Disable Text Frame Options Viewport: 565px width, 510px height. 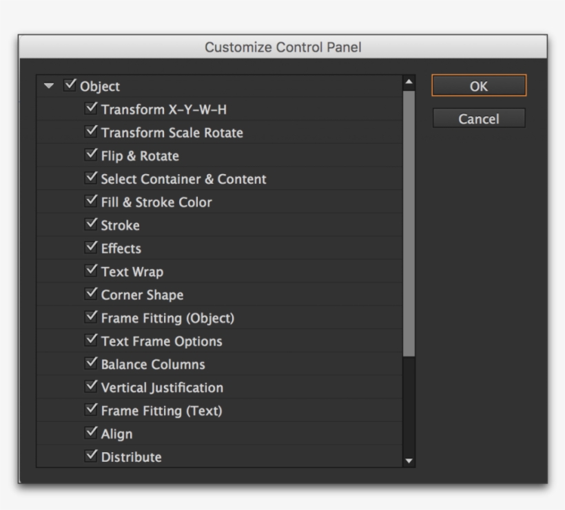90,341
